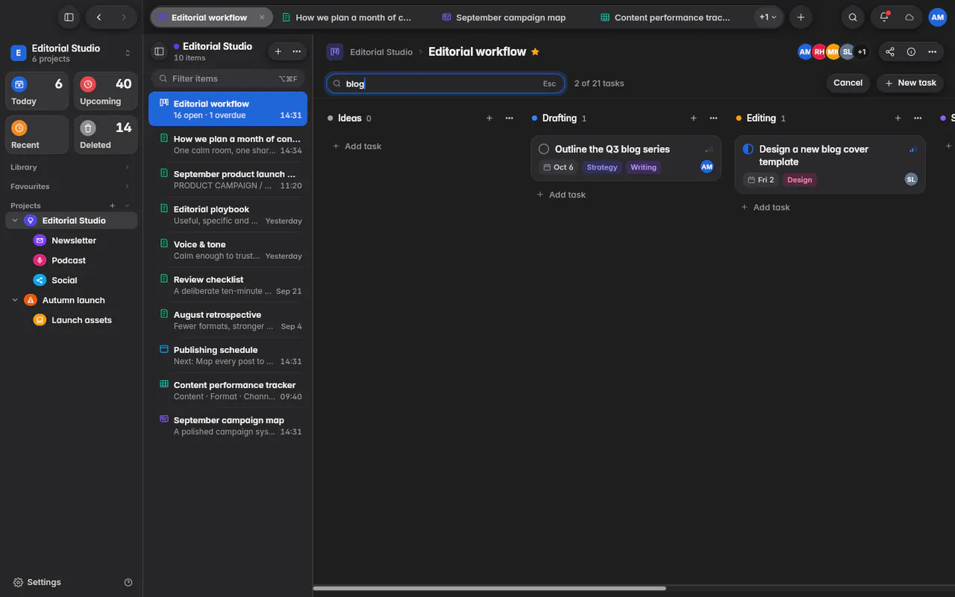Open the Deleted smart list

tap(106, 134)
